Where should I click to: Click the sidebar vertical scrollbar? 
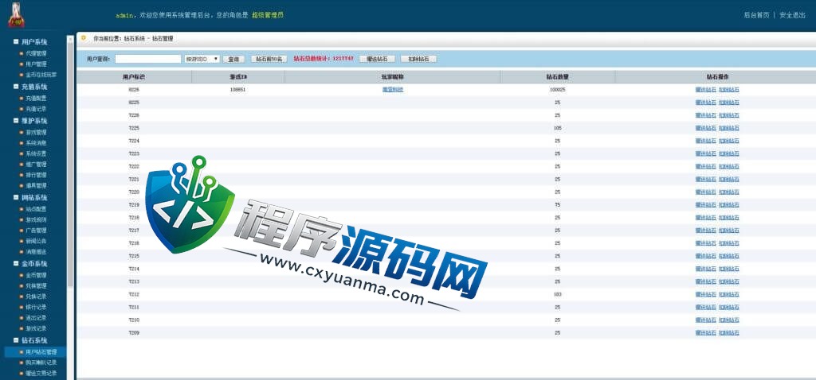tap(70, 166)
